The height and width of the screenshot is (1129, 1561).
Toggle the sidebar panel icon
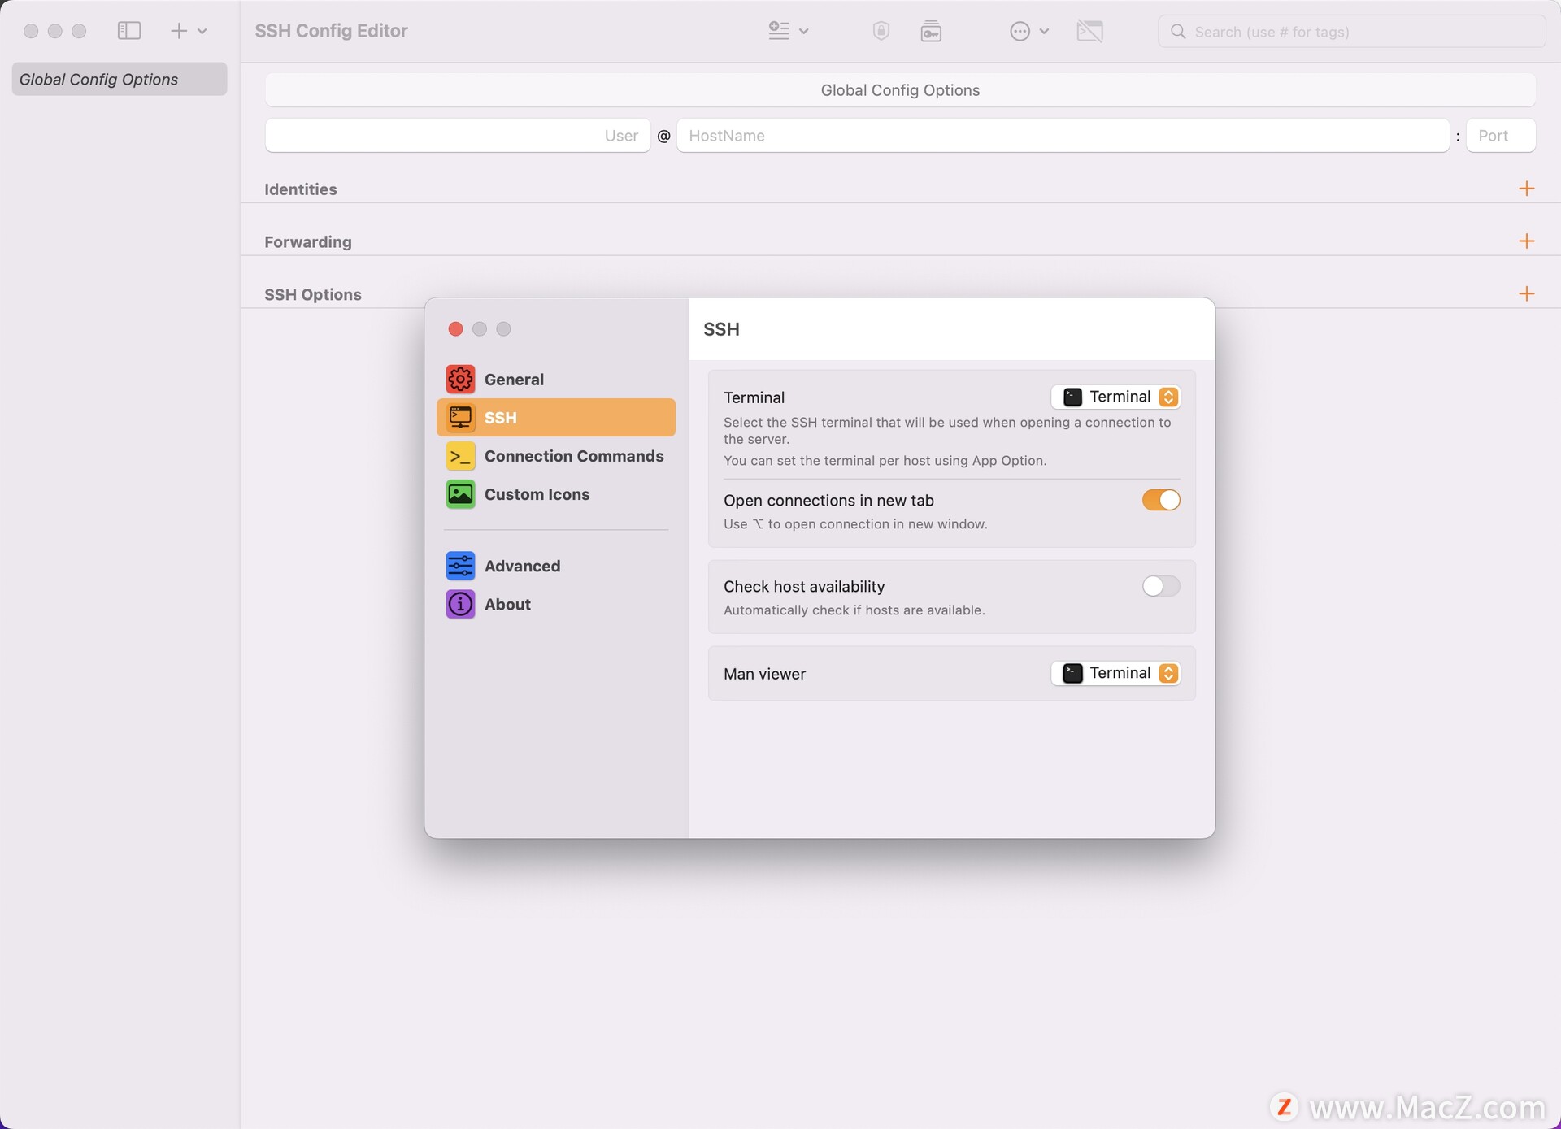(x=129, y=31)
